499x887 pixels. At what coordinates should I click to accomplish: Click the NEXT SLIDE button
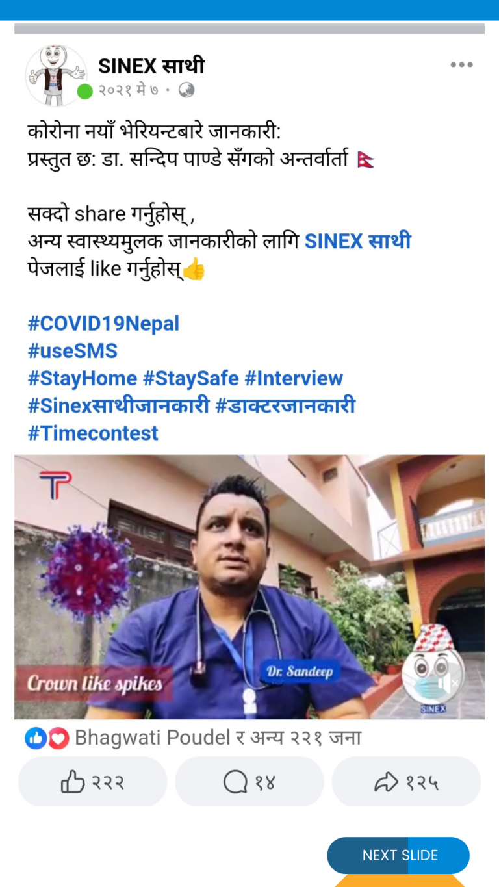[398, 855]
